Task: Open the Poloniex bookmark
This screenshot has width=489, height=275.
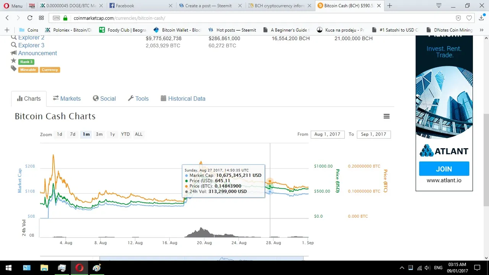Action: tap(68, 30)
